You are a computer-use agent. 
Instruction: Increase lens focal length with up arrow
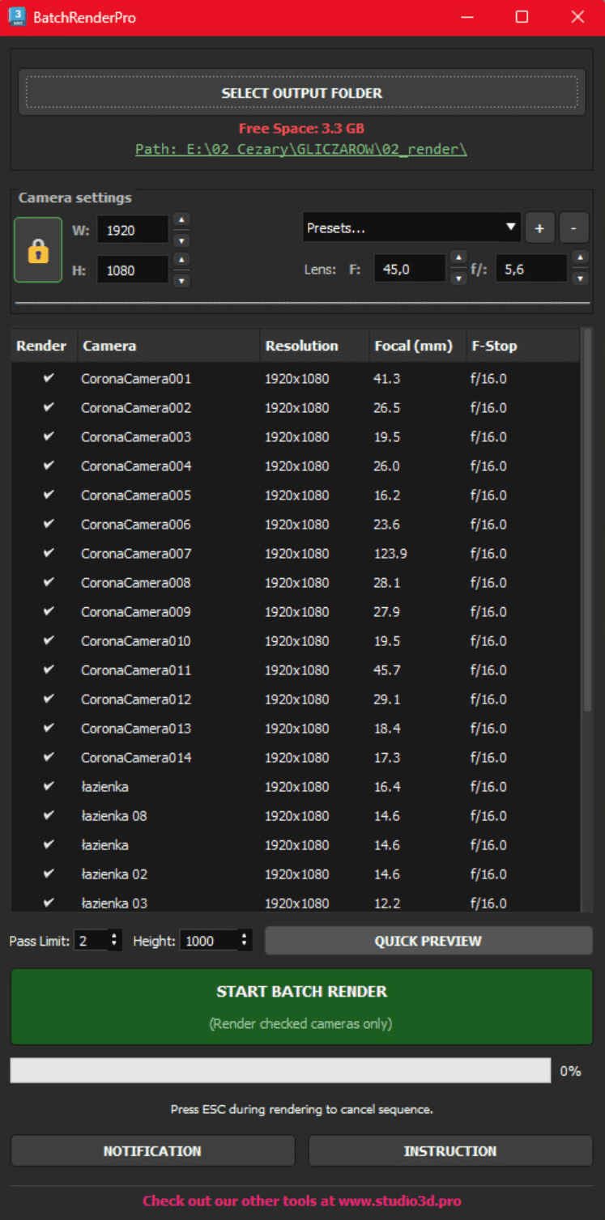pos(458,258)
